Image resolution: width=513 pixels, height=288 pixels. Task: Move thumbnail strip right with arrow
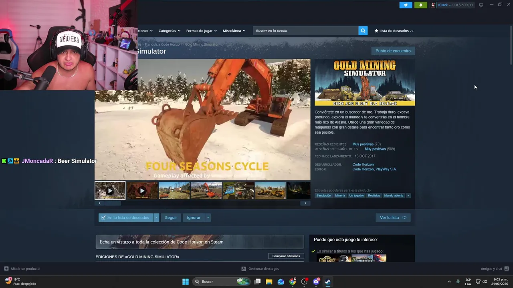pos(305,203)
